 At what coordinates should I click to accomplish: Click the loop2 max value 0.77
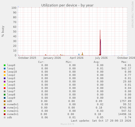pyautogui.click(x=128, y=75)
